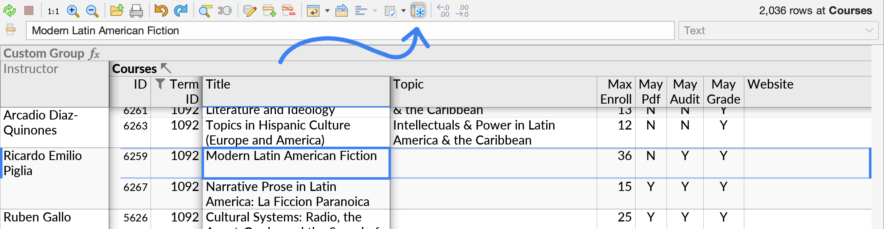Click the Term ID filter funnel icon
Screen dimensions: 884x229
pyautogui.click(x=160, y=84)
